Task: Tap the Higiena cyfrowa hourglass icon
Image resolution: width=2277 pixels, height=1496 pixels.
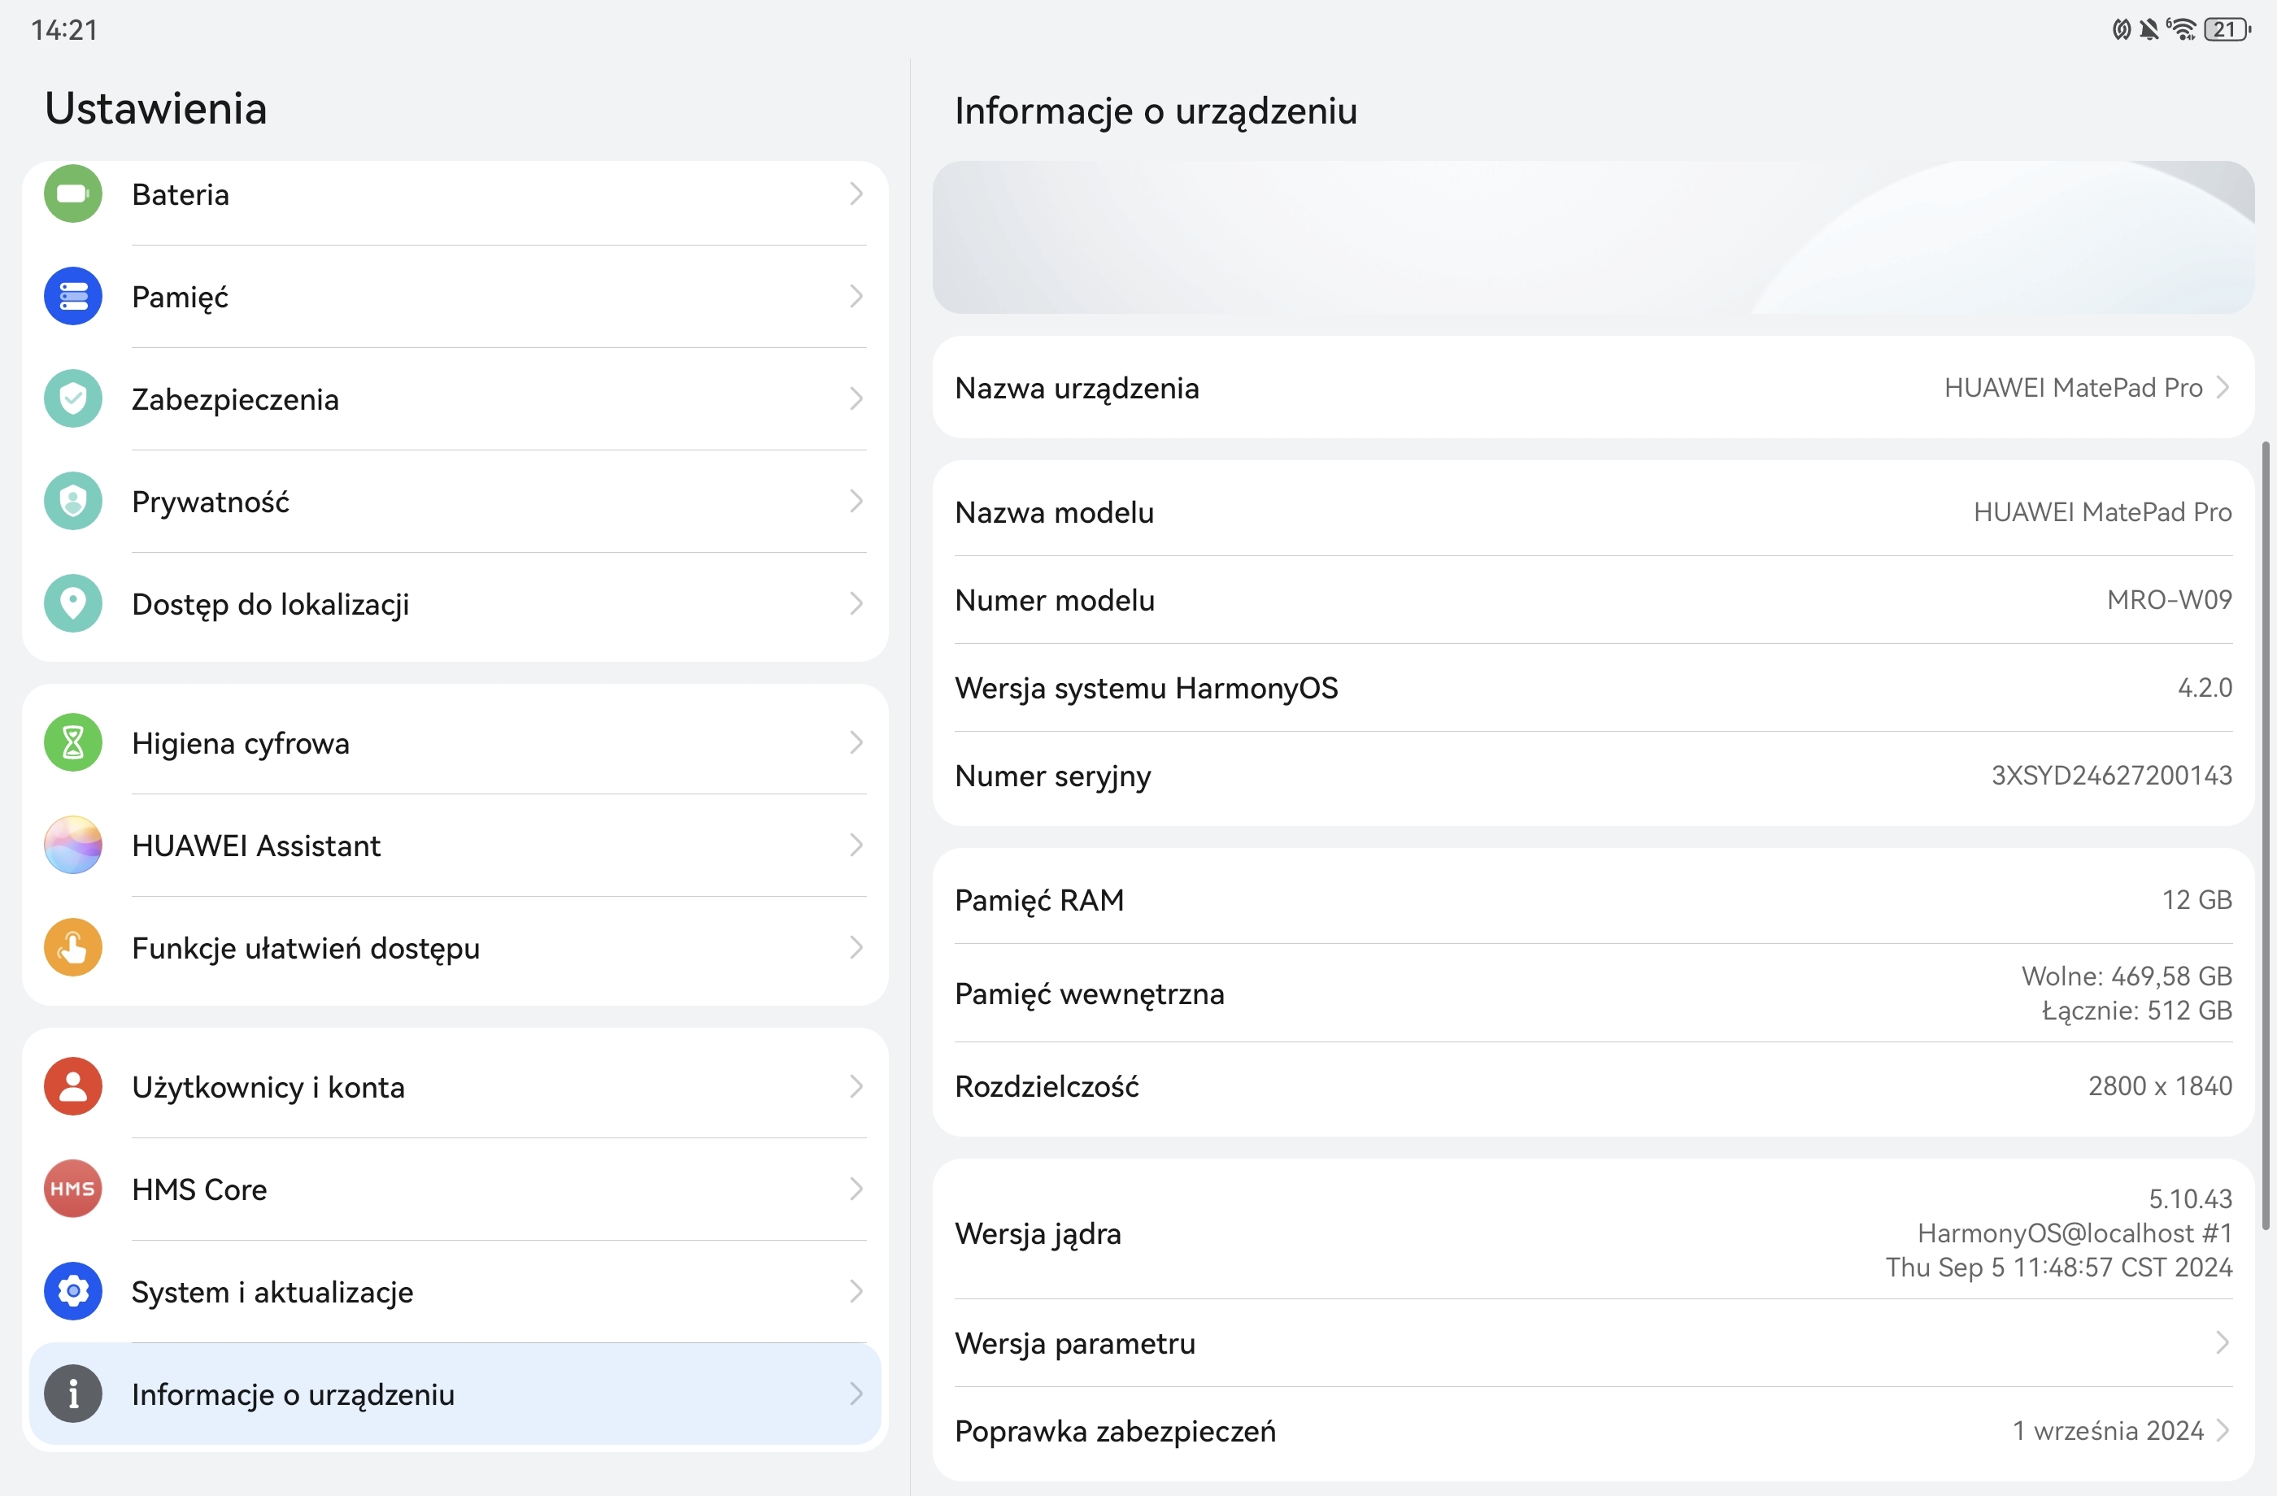Action: pyautogui.click(x=72, y=742)
